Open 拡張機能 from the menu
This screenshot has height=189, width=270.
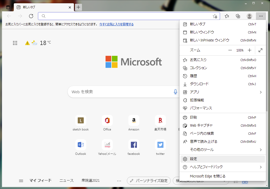(223, 100)
